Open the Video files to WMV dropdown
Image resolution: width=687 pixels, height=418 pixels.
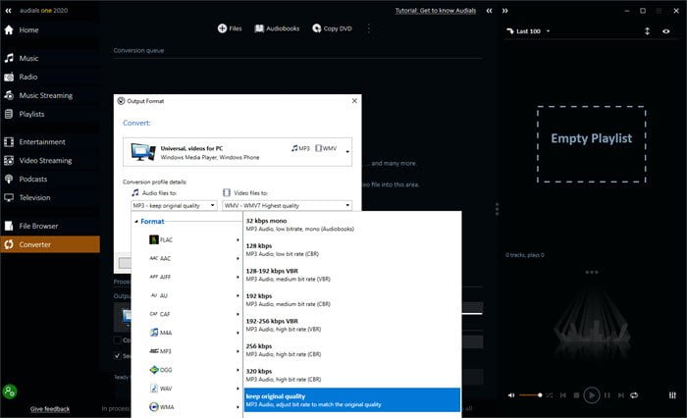coord(287,205)
